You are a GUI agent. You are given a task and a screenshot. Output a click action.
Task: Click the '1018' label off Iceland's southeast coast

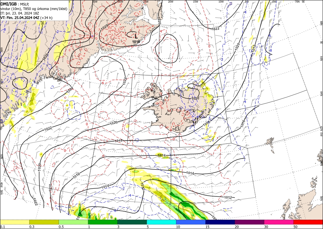pos(206,123)
